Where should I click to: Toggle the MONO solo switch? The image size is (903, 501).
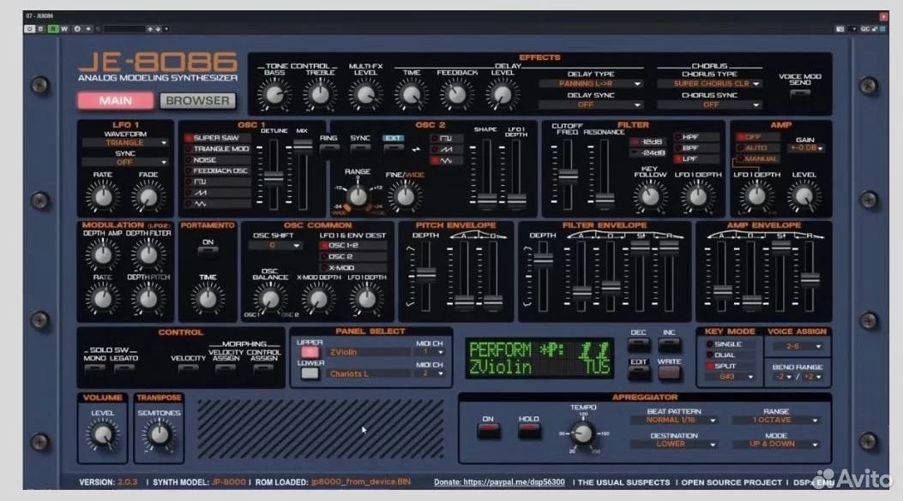(95, 369)
